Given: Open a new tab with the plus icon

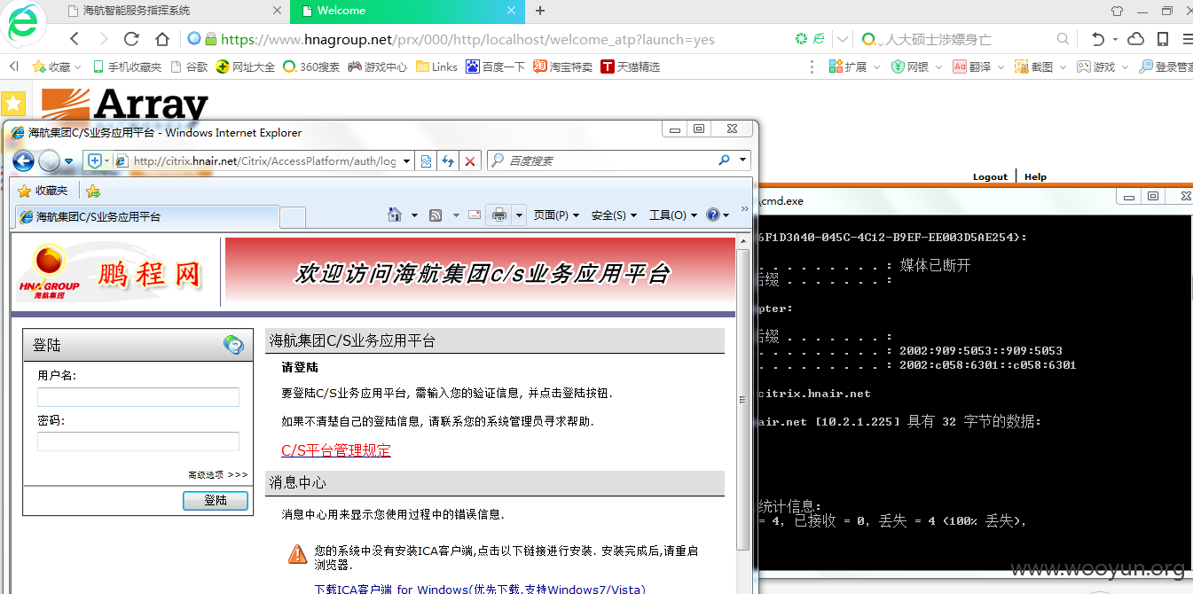Looking at the screenshot, I should (540, 11).
